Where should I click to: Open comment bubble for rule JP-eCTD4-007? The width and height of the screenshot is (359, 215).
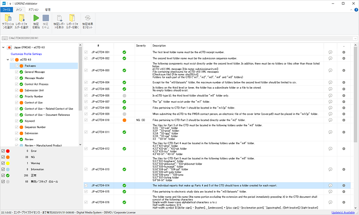330,102
